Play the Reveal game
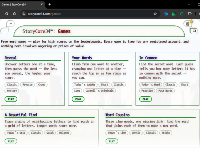 [11, 99]
